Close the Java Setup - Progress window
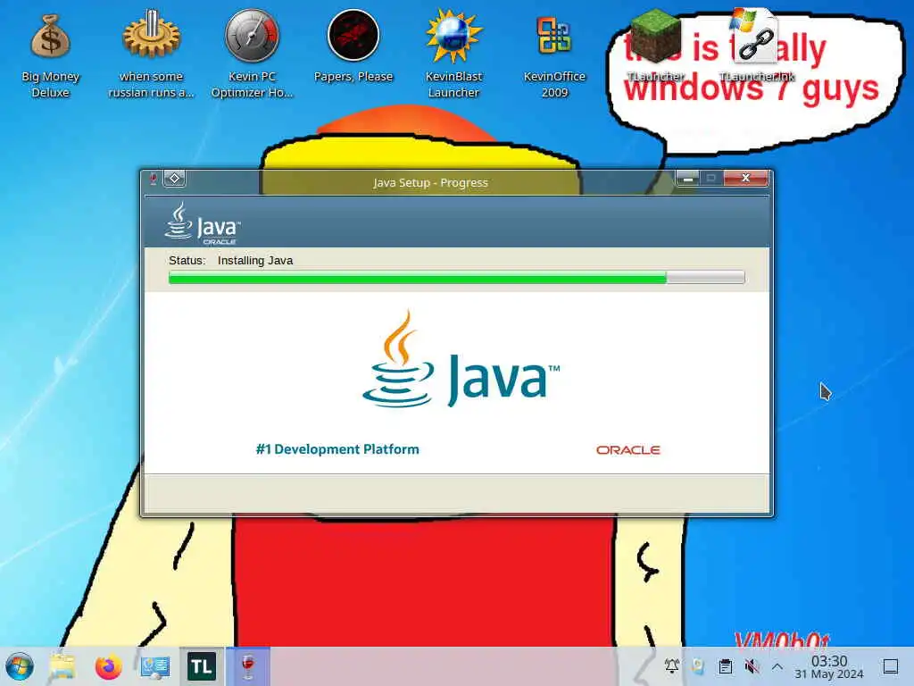The image size is (914, 686). click(x=745, y=178)
